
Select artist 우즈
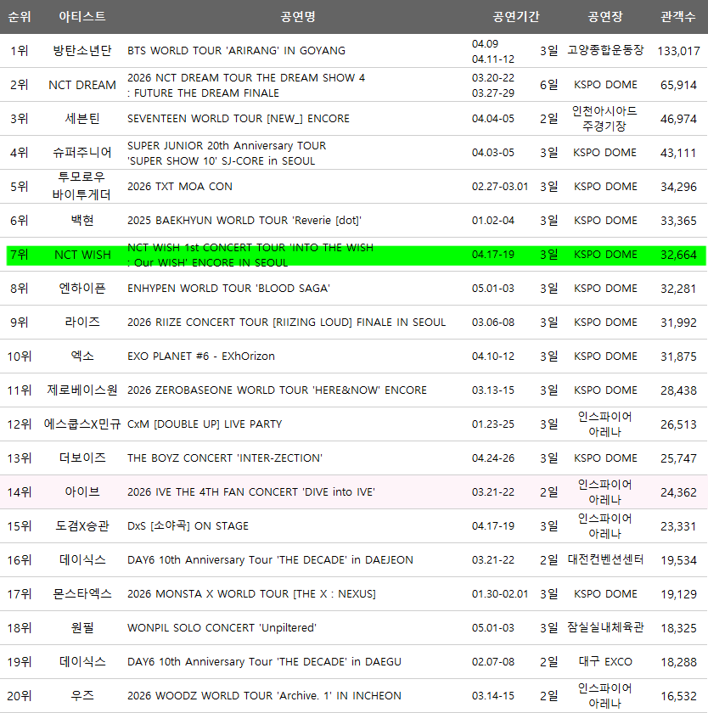pos(82,696)
